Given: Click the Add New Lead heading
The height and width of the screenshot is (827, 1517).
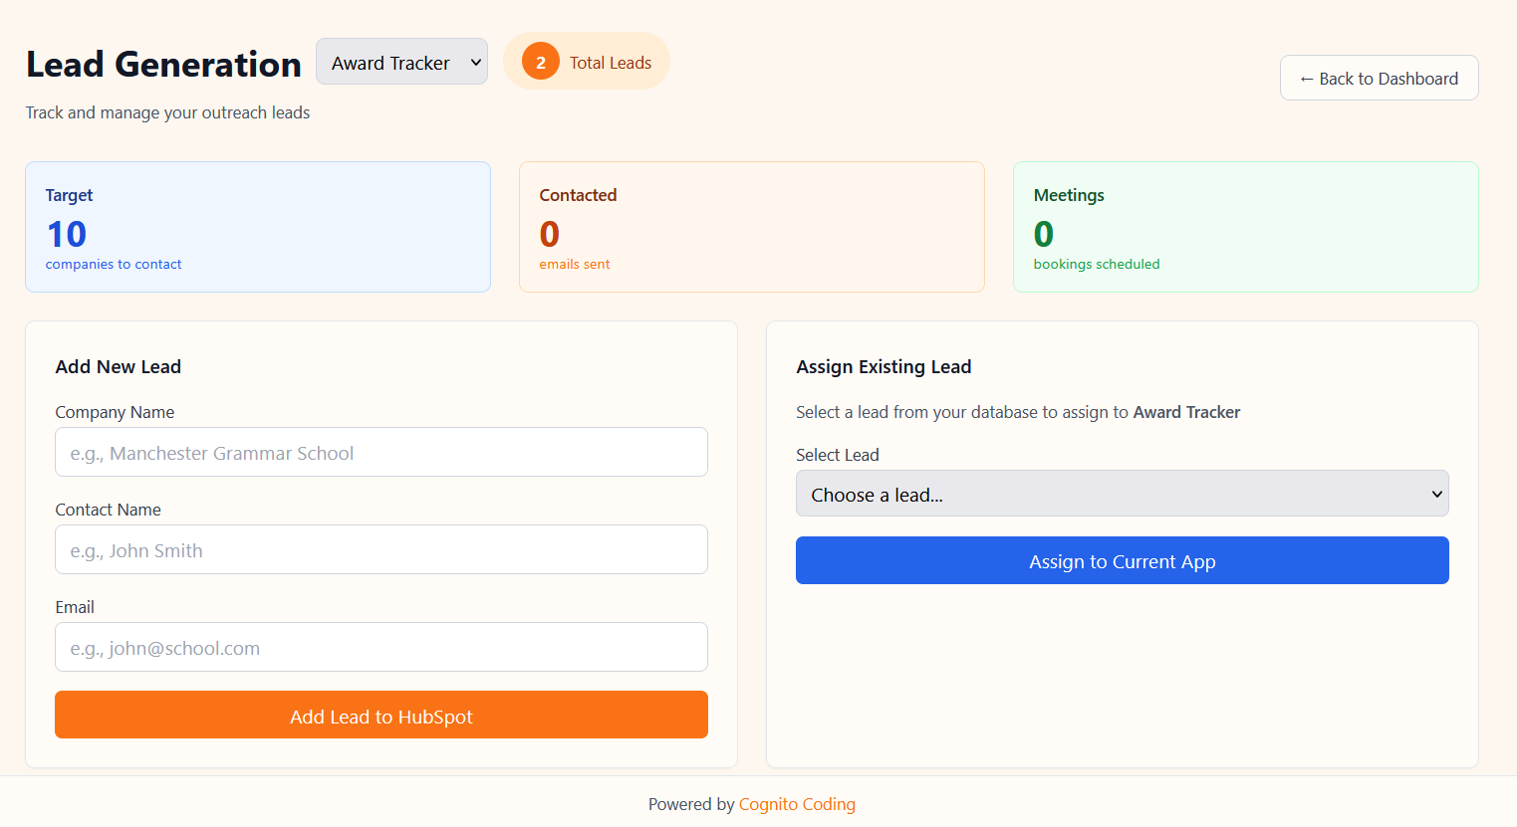Looking at the screenshot, I should click(119, 367).
